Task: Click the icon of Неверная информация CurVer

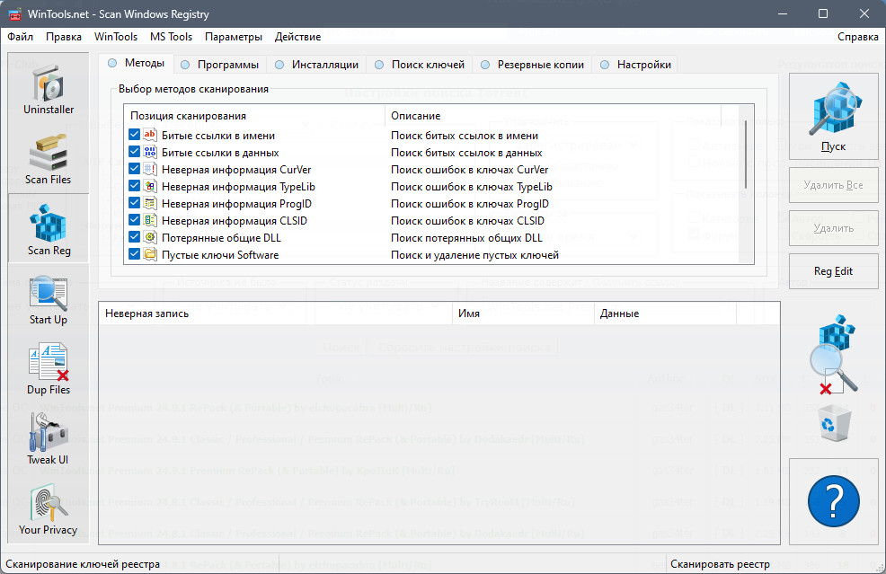Action: point(150,169)
